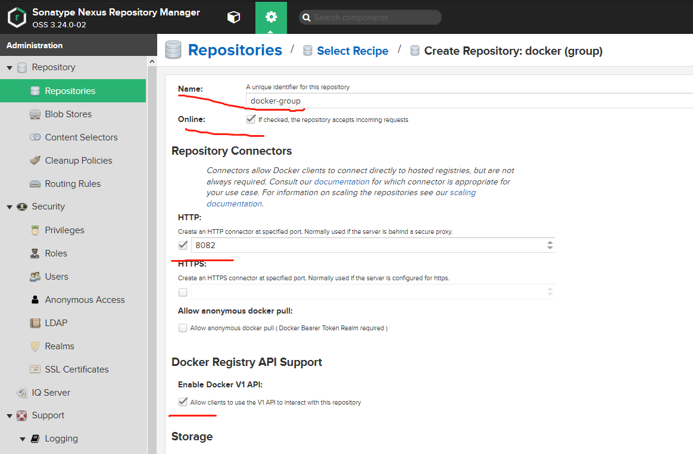Collapse the Repository tree section

(x=10, y=68)
